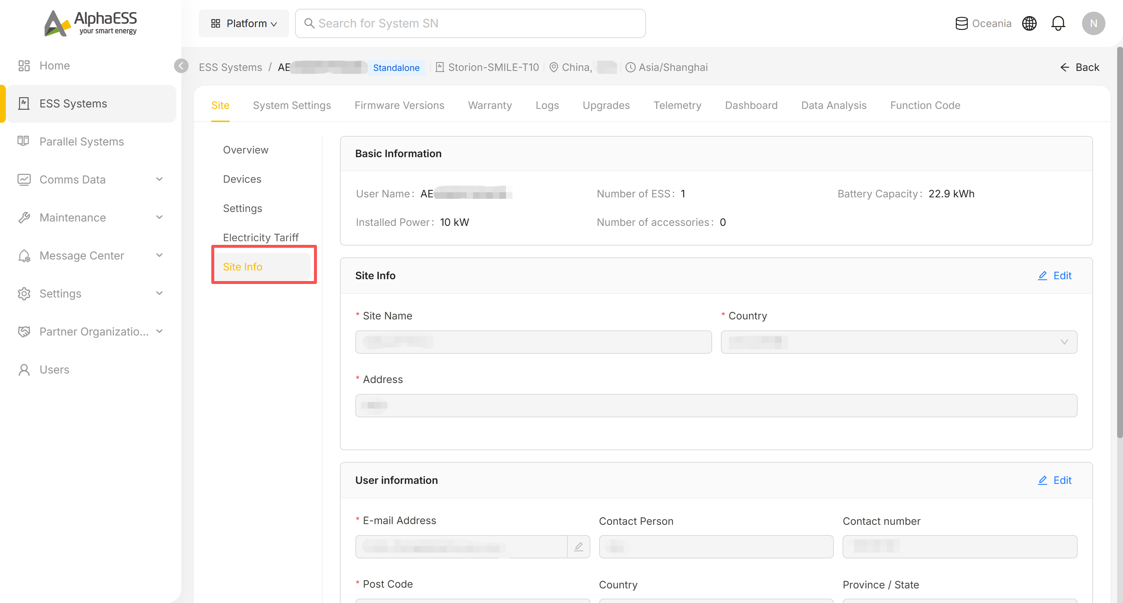This screenshot has width=1123, height=603.
Task: Click the AlphaESS logo
Action: 91,23
